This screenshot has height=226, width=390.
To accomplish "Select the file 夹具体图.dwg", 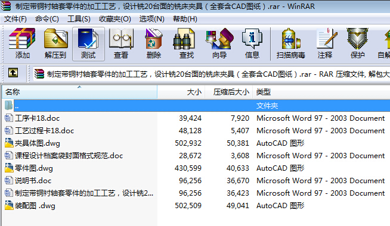I will click(x=38, y=143).
